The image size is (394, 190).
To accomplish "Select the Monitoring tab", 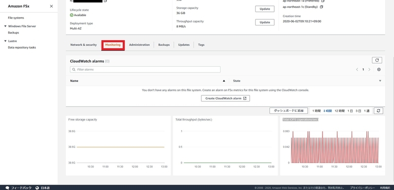I will [x=113, y=45].
